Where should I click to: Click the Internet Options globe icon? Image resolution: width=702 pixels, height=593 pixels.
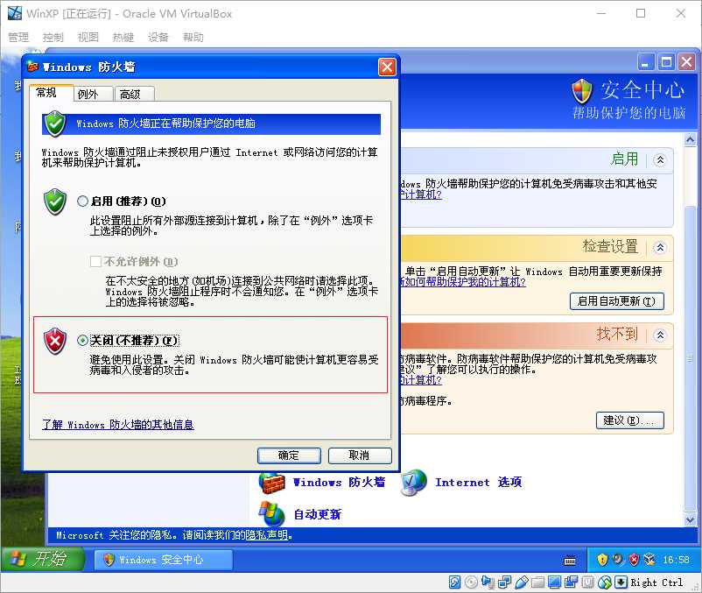click(414, 483)
